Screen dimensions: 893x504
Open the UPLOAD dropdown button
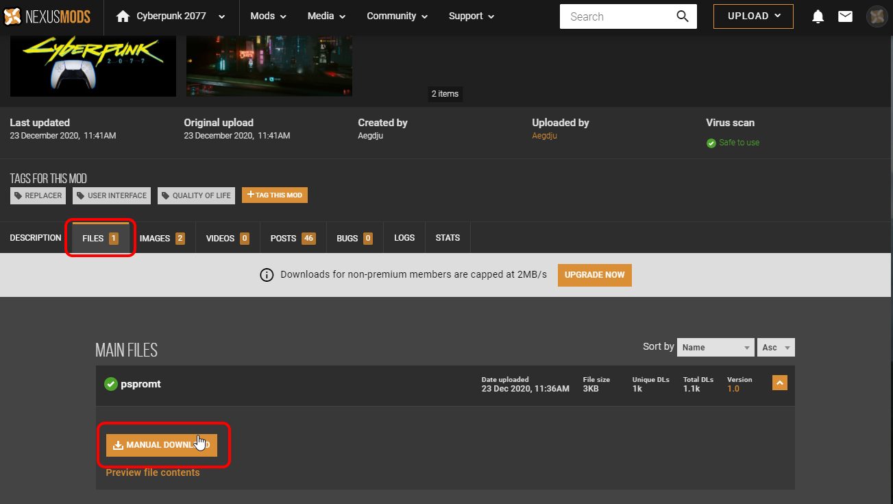753,16
